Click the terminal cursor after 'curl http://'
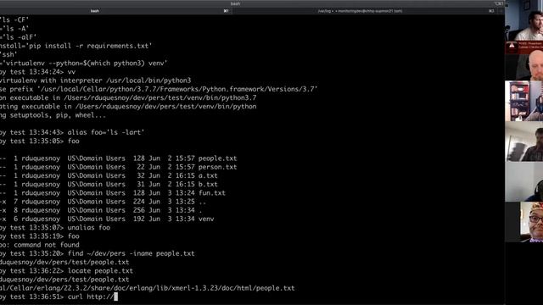 (x=116, y=297)
